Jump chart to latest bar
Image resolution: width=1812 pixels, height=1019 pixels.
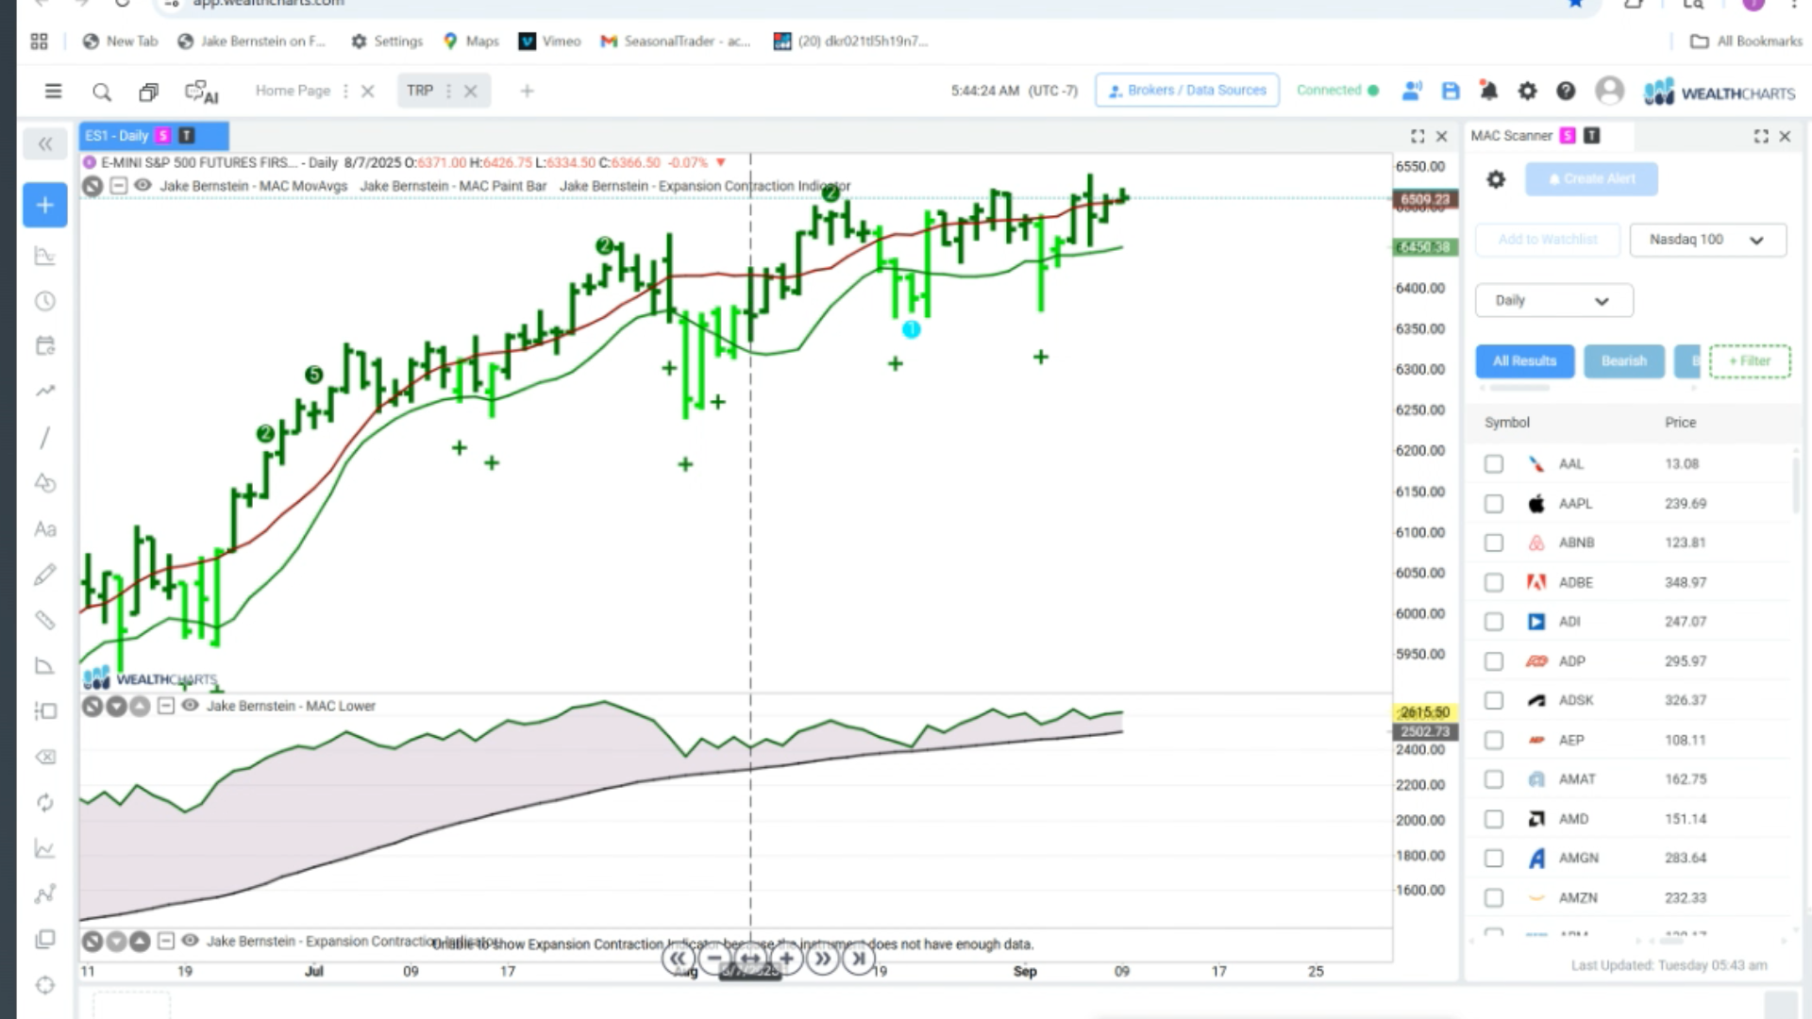pyautogui.click(x=859, y=959)
